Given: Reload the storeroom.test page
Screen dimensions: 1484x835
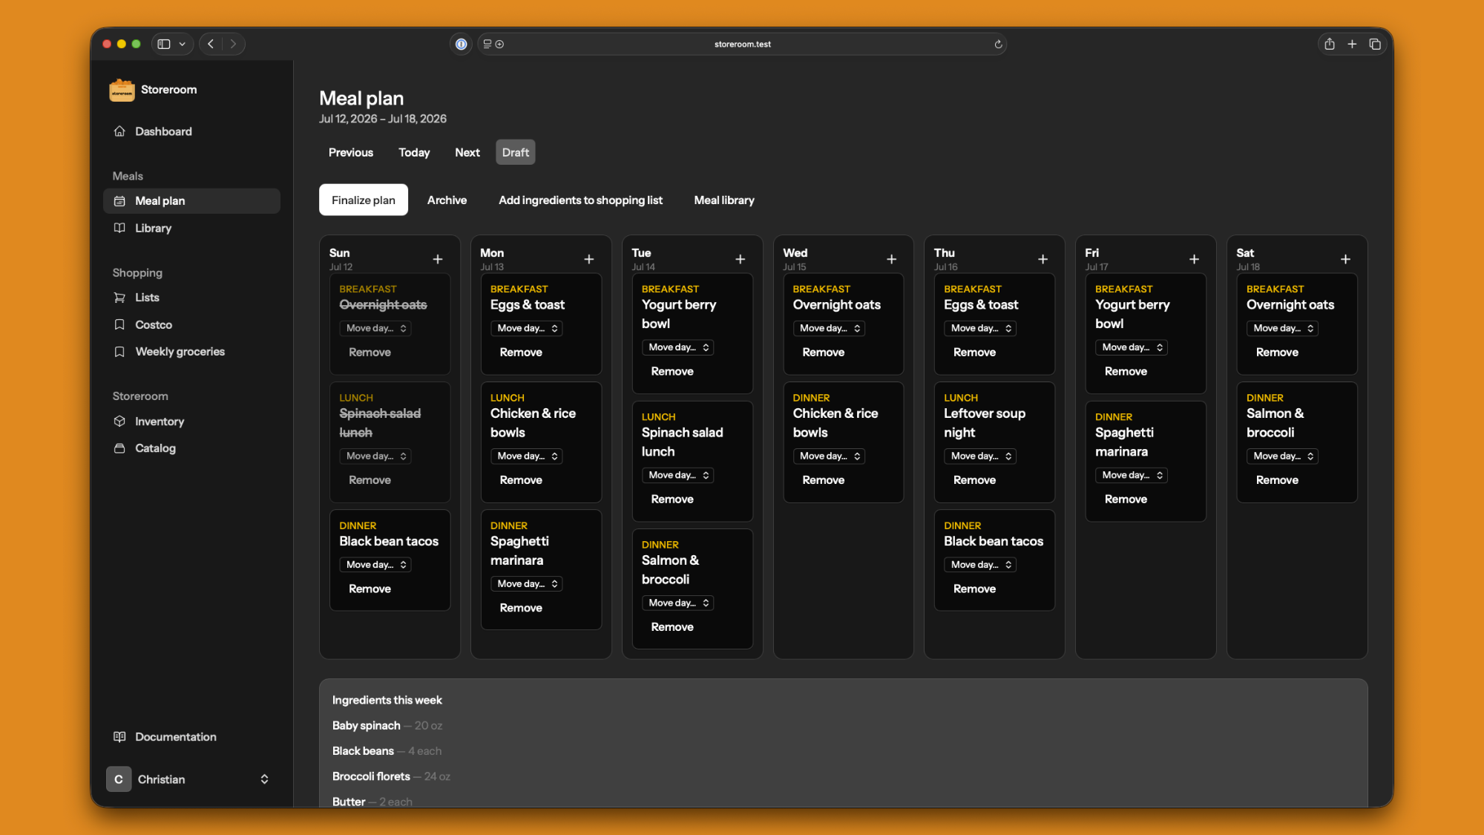Looking at the screenshot, I should point(999,45).
